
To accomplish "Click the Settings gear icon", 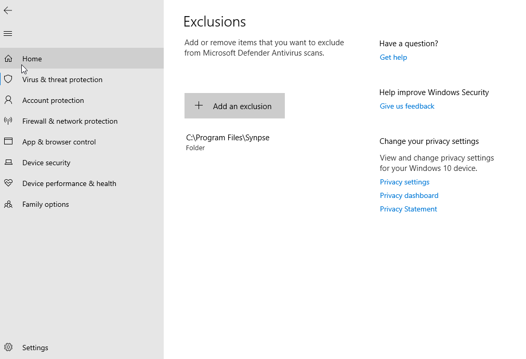I will pos(8,348).
